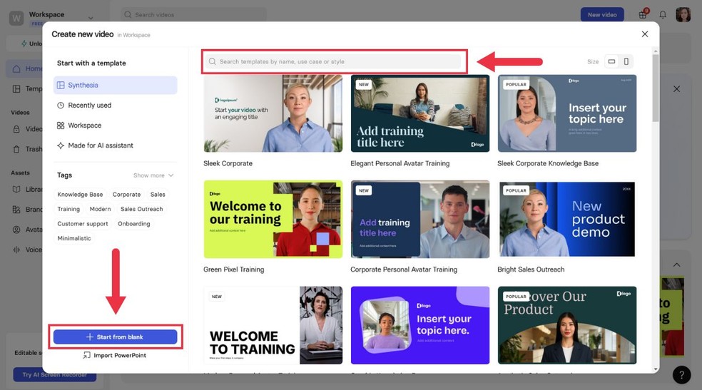Click the dialog vertical scrollbar
Image resolution: width=702 pixels, height=390 pixels.
pos(656,88)
